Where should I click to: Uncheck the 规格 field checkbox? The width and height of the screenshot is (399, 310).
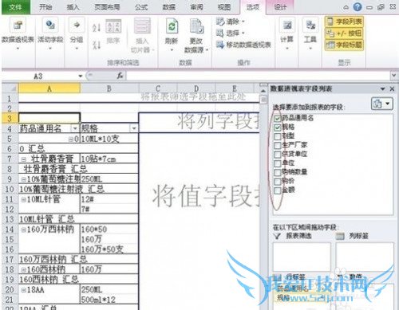click(278, 128)
